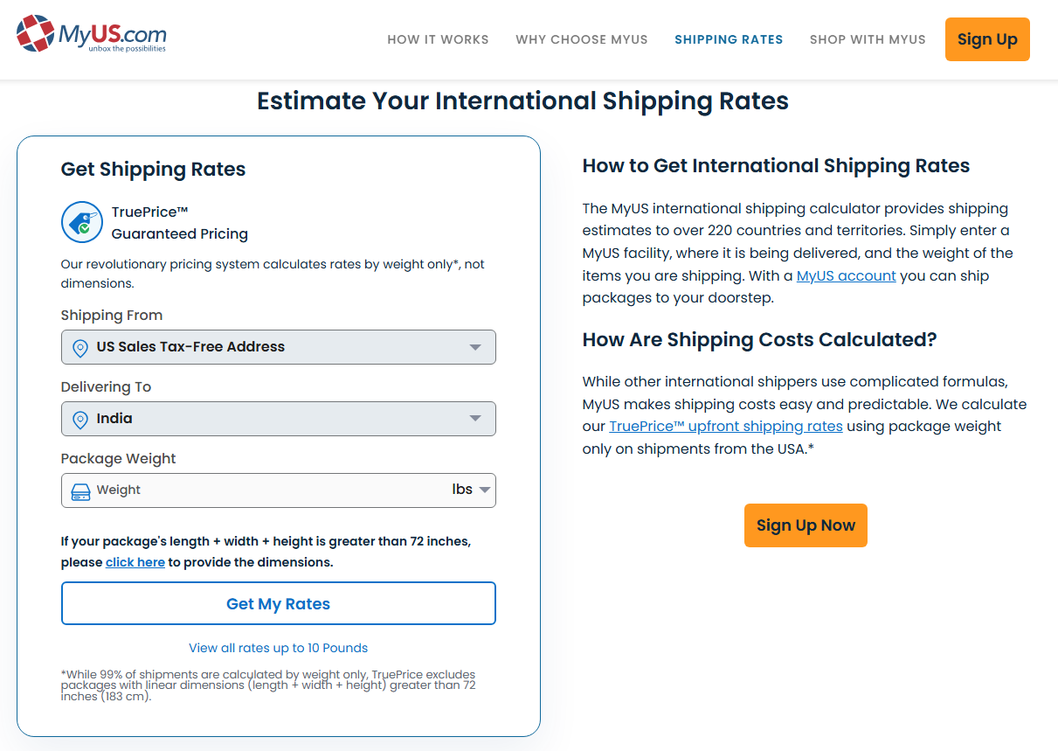1058x751 pixels.
Task: Open View all rates up to 10 Pounds
Action: pos(278,648)
